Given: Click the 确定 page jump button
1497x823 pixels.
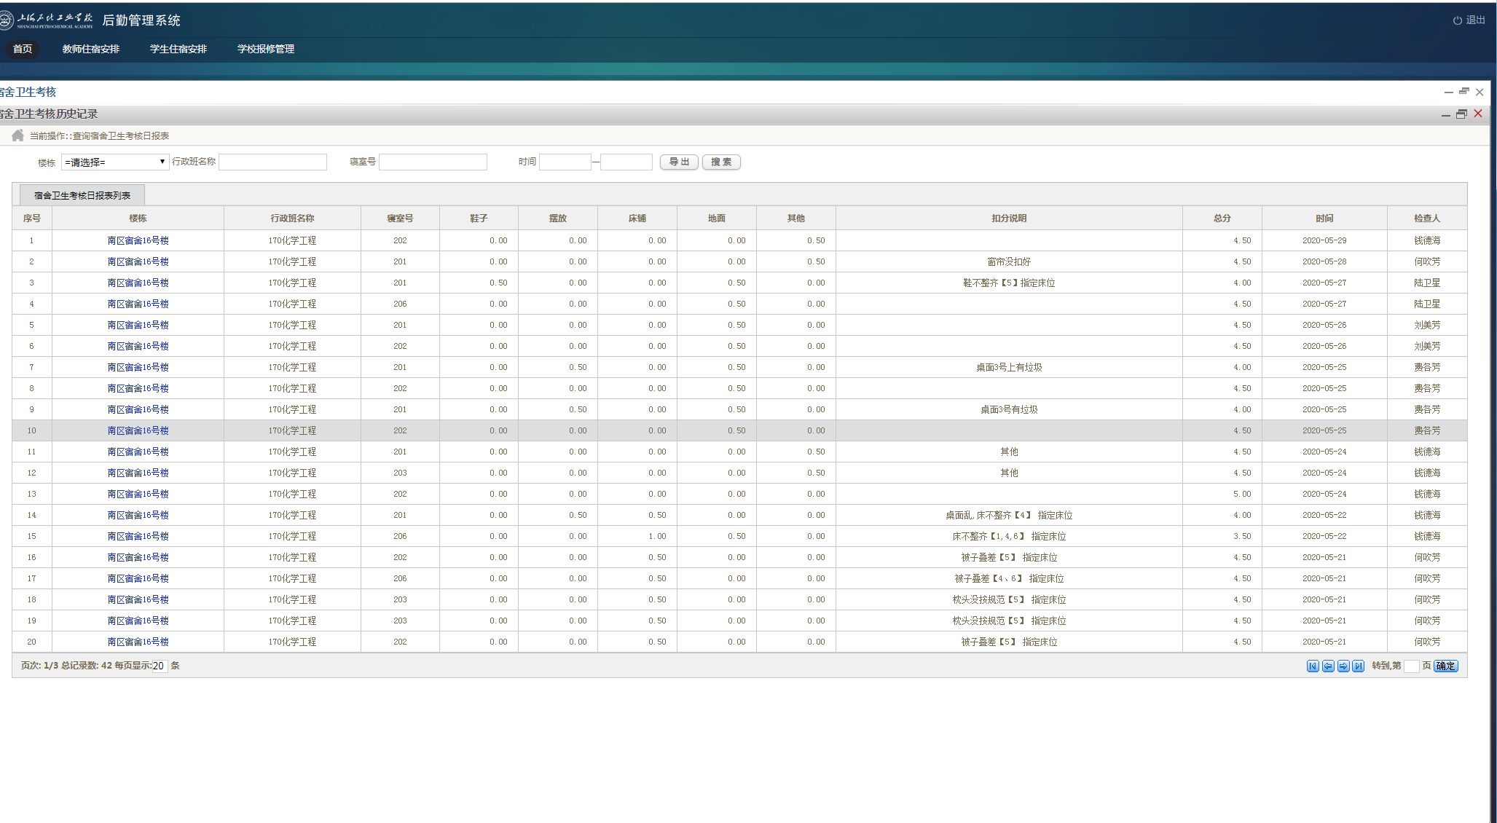Looking at the screenshot, I should click(x=1446, y=666).
